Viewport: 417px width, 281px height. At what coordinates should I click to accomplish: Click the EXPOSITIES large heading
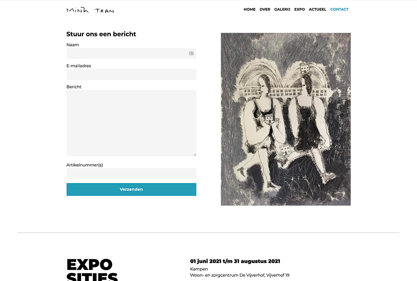click(x=92, y=270)
